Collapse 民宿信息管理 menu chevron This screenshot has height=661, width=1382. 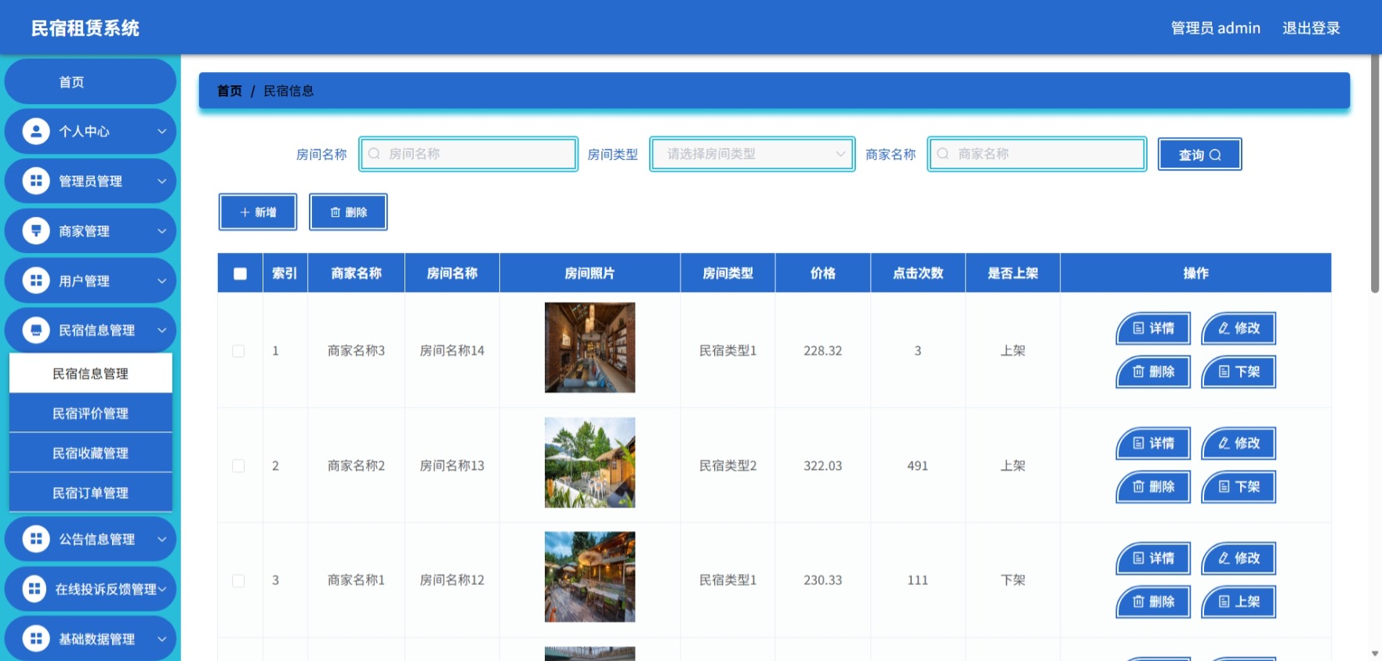(161, 330)
